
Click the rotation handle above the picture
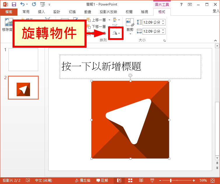point(130,75)
